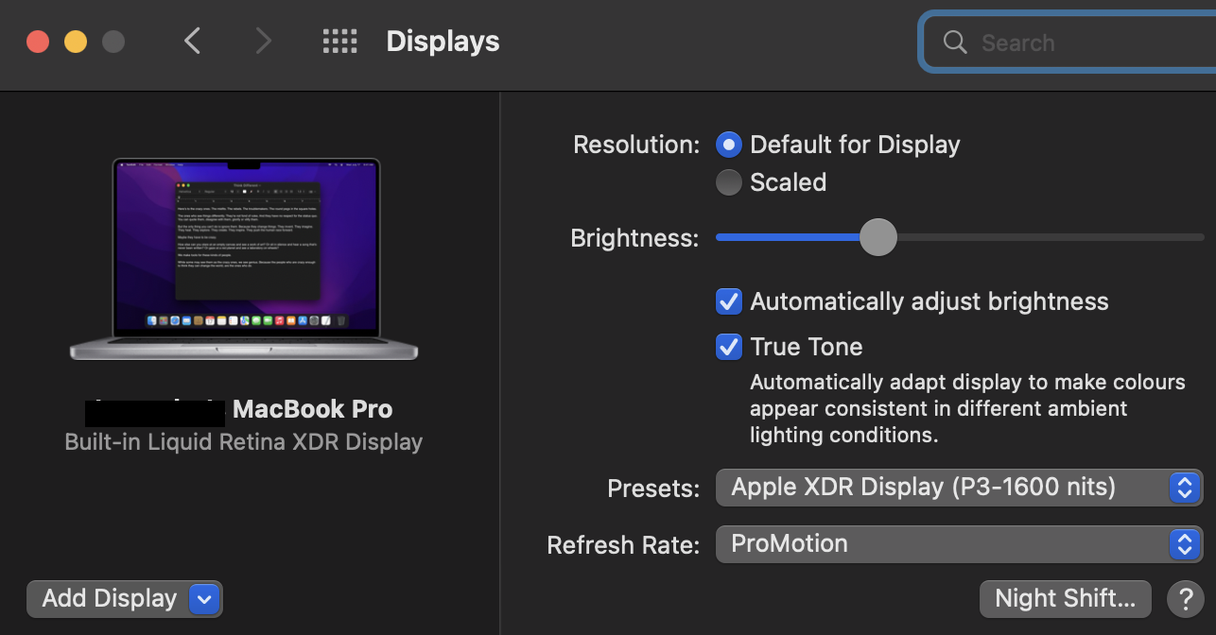This screenshot has height=635, width=1216.
Task: Click the Night Shift button
Action: 1065,598
